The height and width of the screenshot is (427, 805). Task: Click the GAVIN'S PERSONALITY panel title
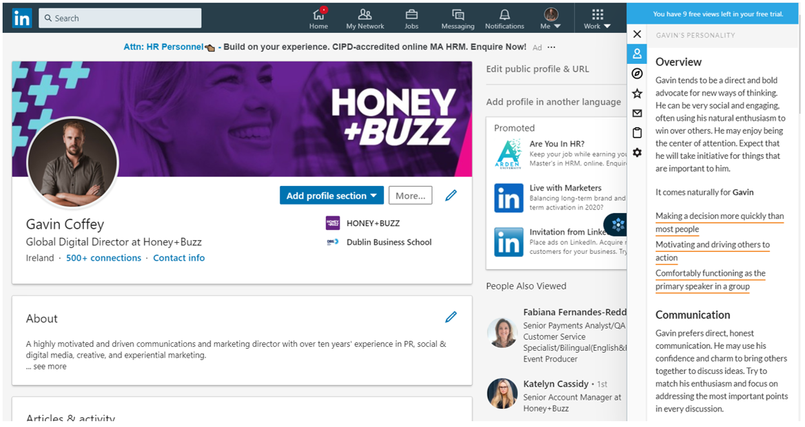coord(695,35)
